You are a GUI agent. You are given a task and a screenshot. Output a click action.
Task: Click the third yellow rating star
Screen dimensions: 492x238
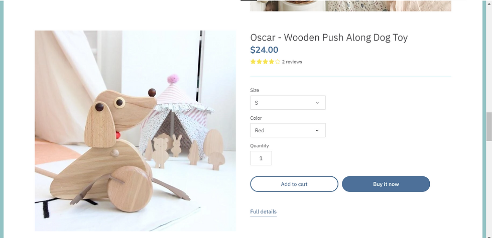tap(265, 62)
